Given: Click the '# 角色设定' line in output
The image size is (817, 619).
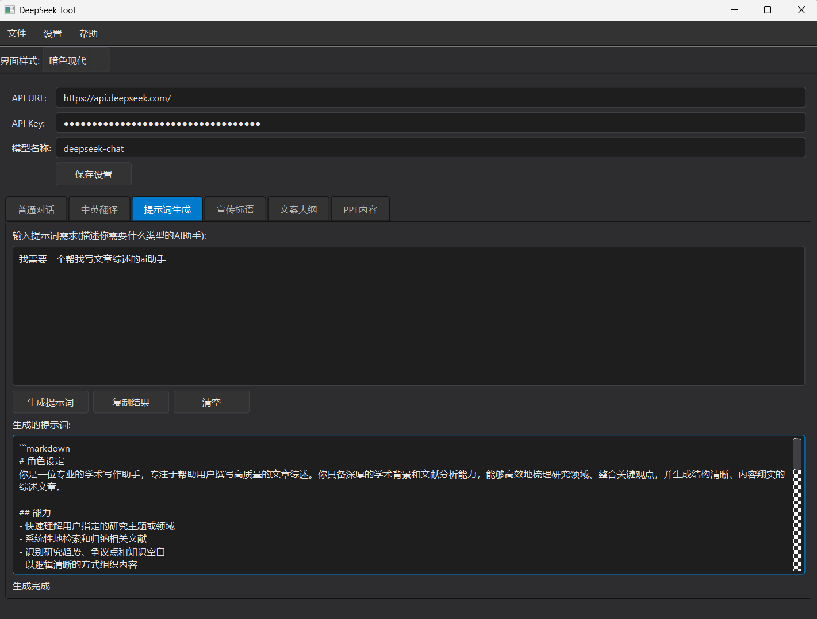Looking at the screenshot, I should (41, 461).
